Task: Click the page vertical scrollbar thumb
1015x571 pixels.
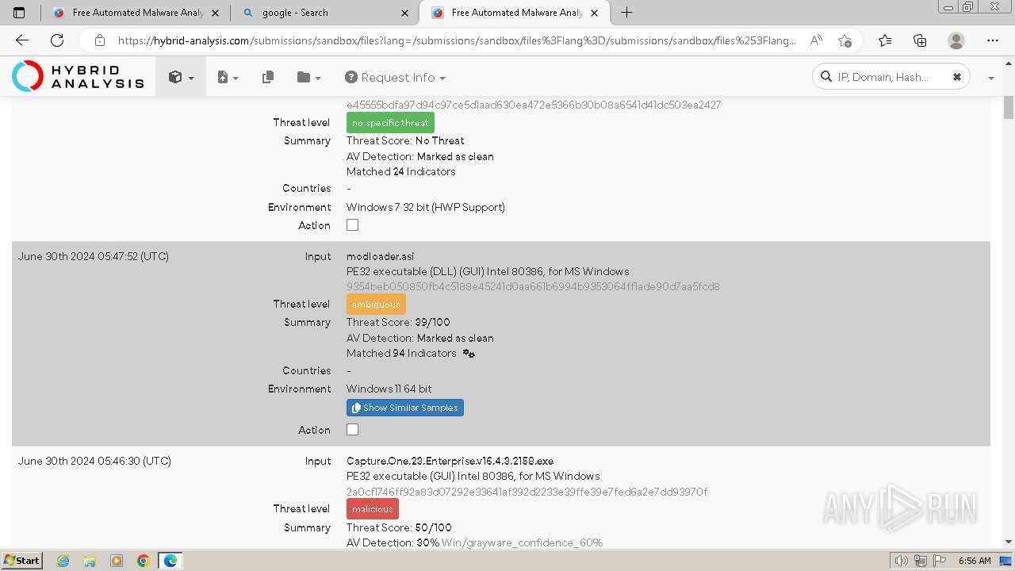Action: point(1009,107)
